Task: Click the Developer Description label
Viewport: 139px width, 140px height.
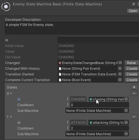Action: (x=23, y=20)
